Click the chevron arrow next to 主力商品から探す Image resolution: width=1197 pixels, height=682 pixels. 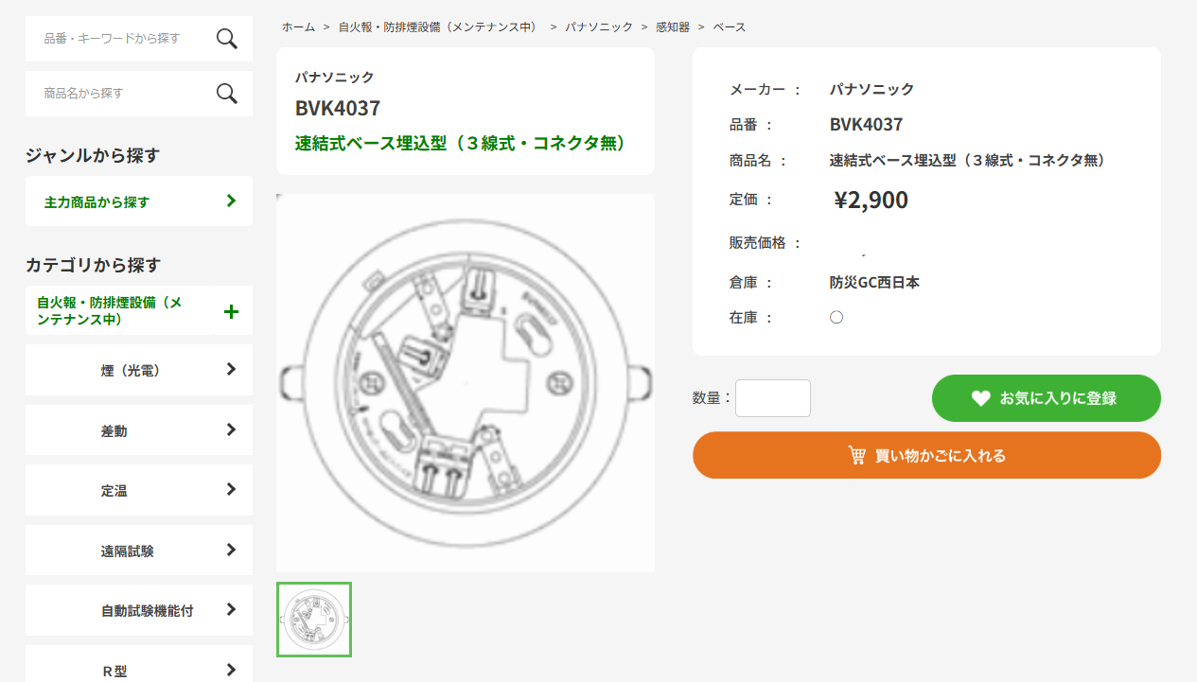(232, 201)
